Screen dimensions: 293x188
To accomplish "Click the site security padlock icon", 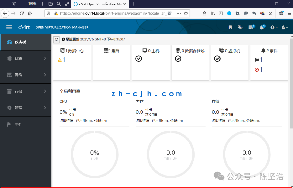I will coord(56,14).
